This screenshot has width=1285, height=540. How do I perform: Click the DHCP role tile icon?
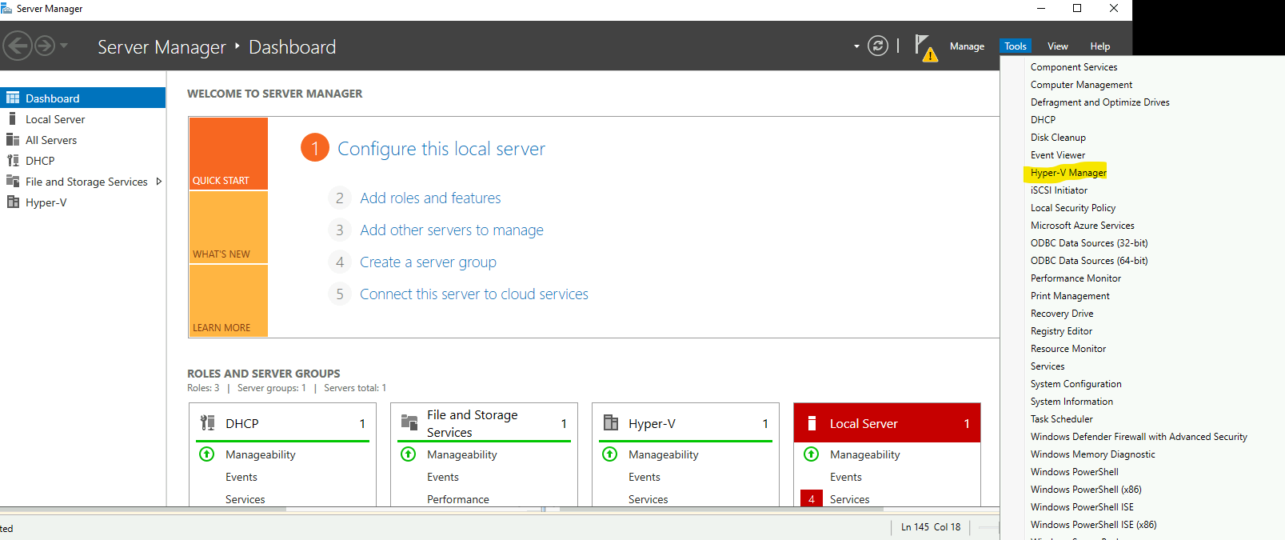pyautogui.click(x=208, y=423)
